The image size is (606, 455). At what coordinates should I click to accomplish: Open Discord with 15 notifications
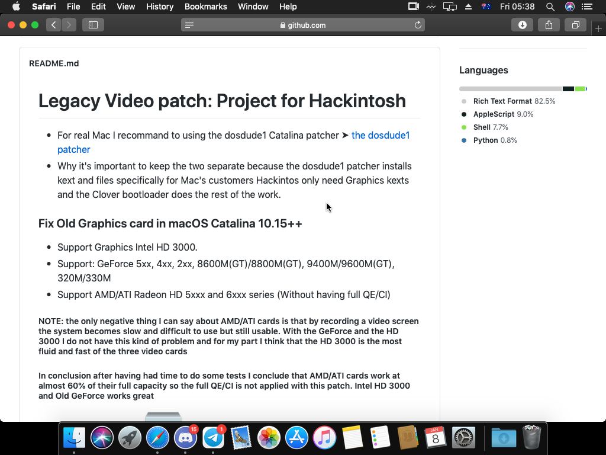(x=185, y=438)
